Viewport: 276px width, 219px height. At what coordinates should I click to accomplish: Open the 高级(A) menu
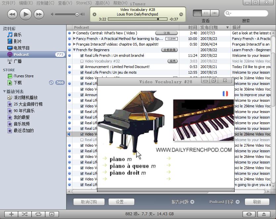pyautogui.click(x=103, y=3)
